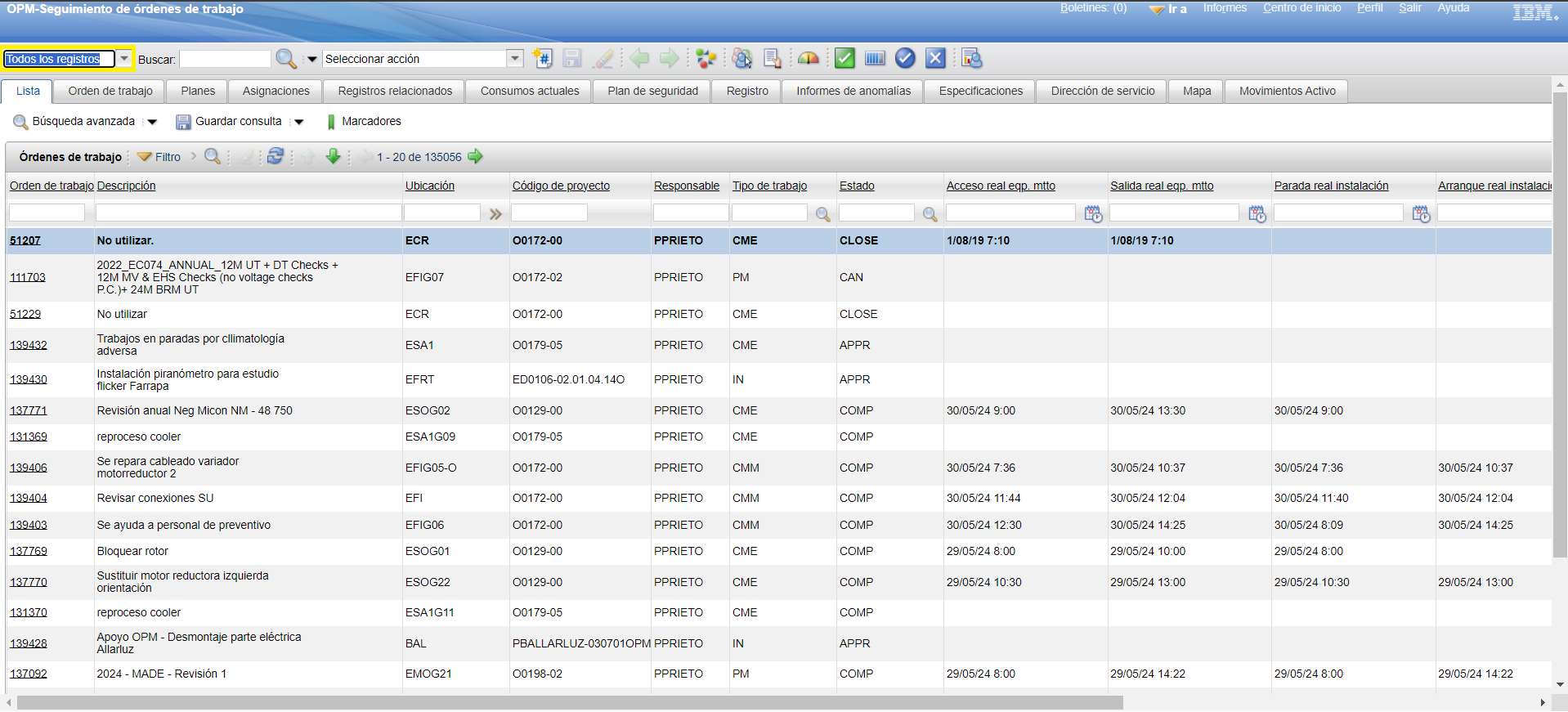Open the Ir a menu

[1168, 9]
